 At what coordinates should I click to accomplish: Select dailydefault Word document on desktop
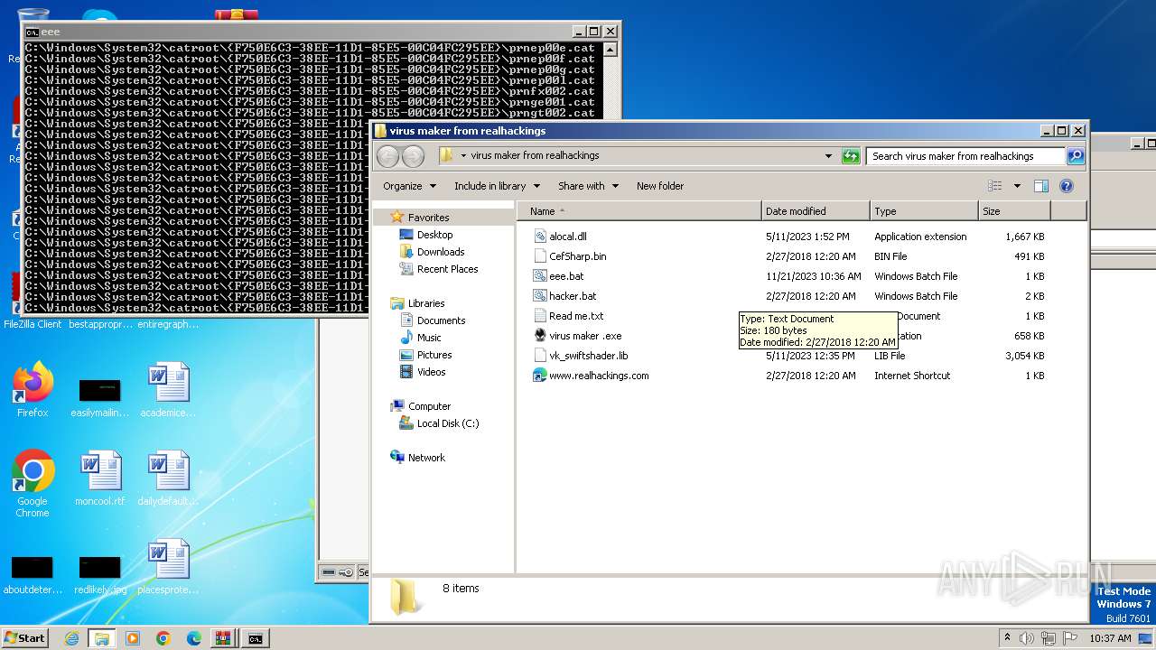[x=168, y=478]
